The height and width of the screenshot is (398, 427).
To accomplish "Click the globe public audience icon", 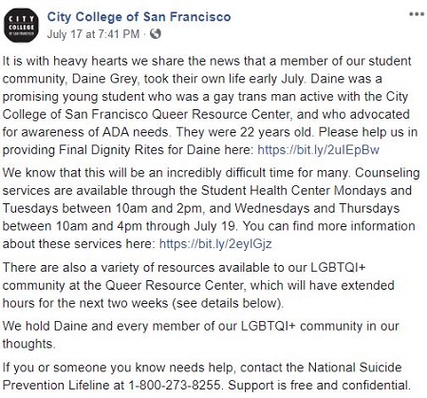I will 155,33.
